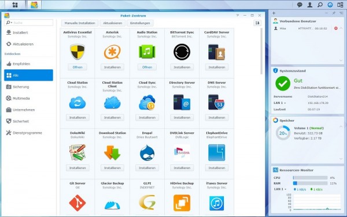Image resolution: width=347 pixels, height=217 pixels.
Task: Select the Paket-Zentrum taskbar icon
Action: pyautogui.click(x=34, y=5)
